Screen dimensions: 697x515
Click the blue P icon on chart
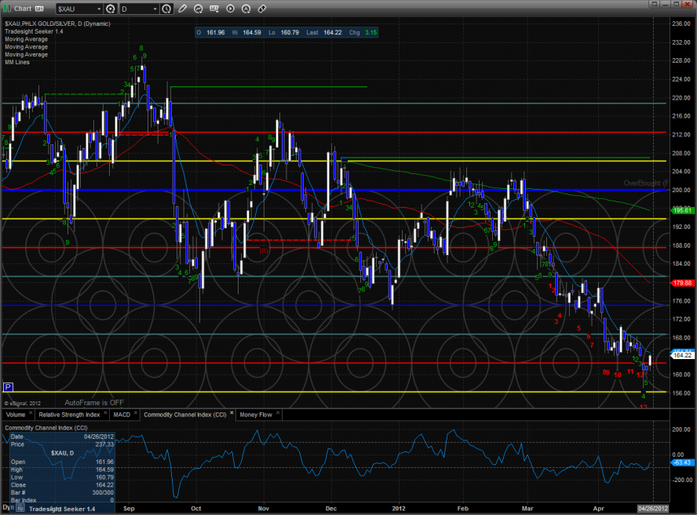pos(8,387)
